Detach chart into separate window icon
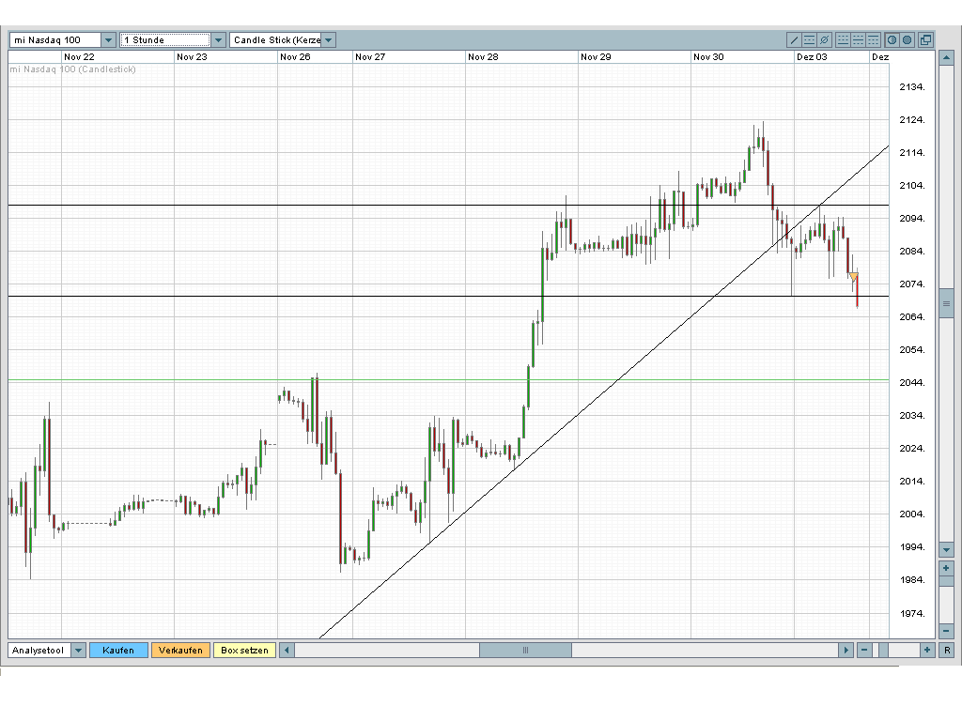962x721 pixels. 925,39
